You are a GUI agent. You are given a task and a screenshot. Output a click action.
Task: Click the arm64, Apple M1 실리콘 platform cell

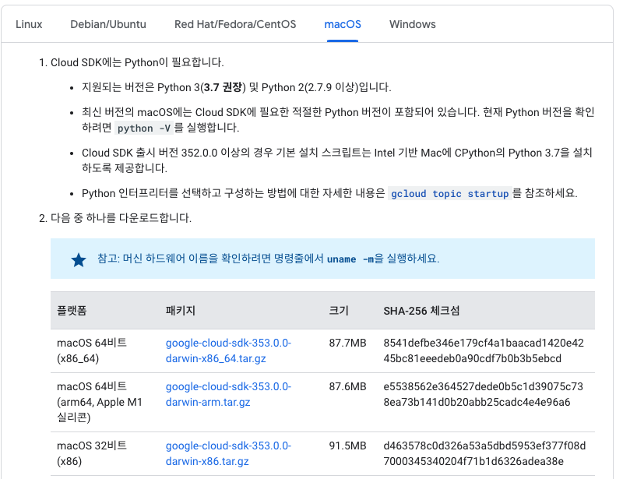point(100,402)
